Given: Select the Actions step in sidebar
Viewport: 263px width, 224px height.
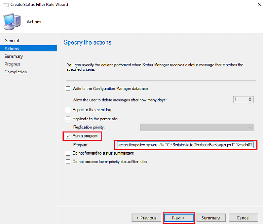Looking at the screenshot, I should coord(12,49).
